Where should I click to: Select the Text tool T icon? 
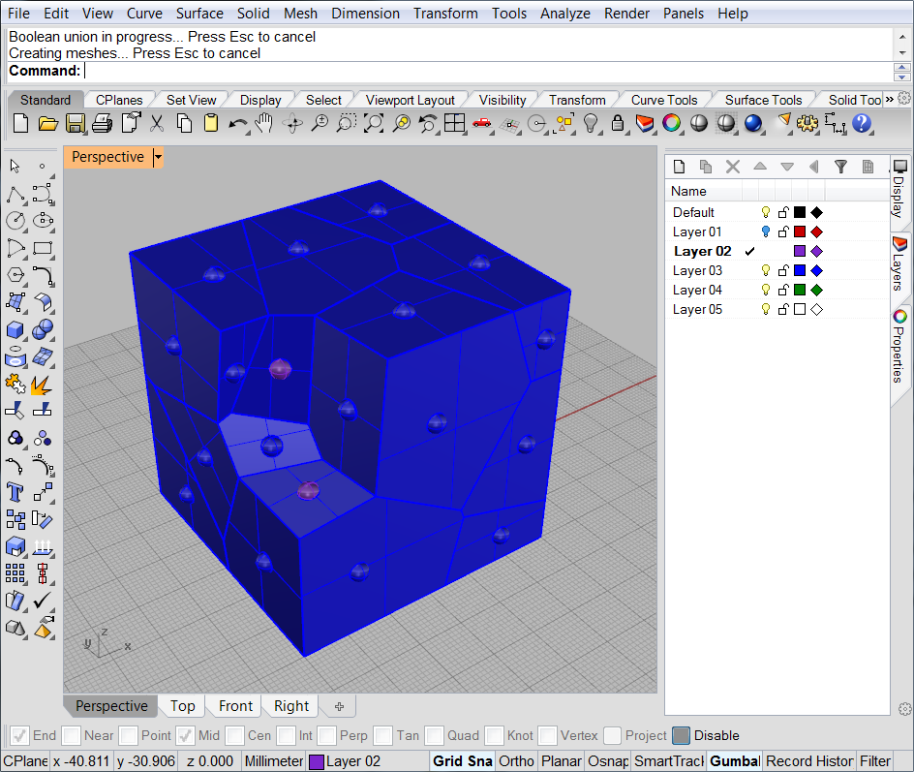click(15, 491)
